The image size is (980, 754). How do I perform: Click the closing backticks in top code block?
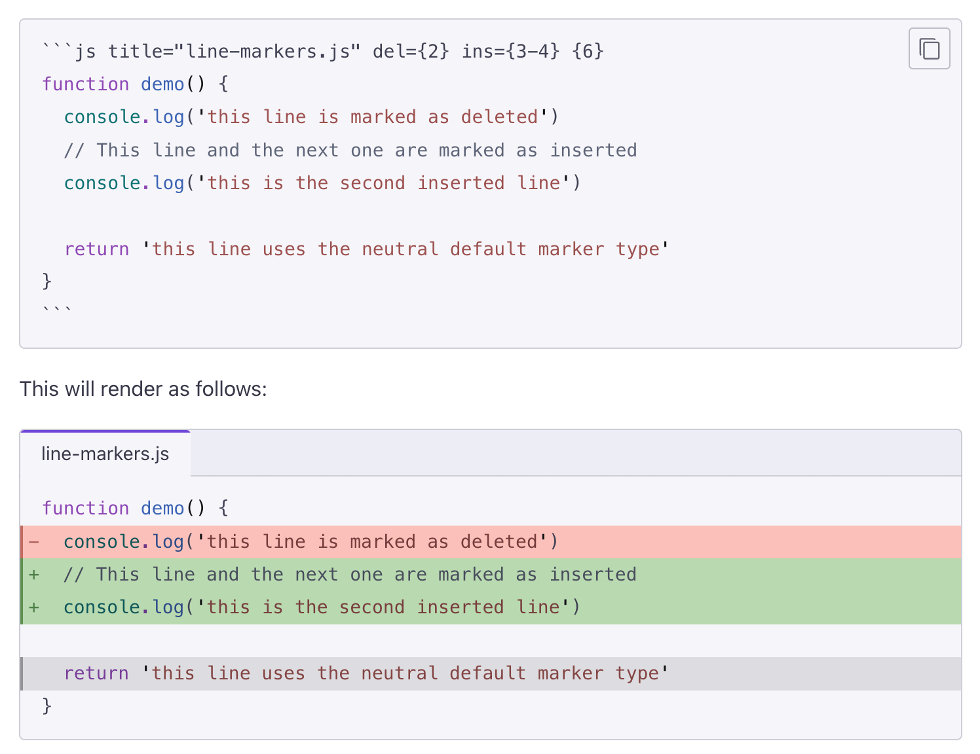click(57, 310)
